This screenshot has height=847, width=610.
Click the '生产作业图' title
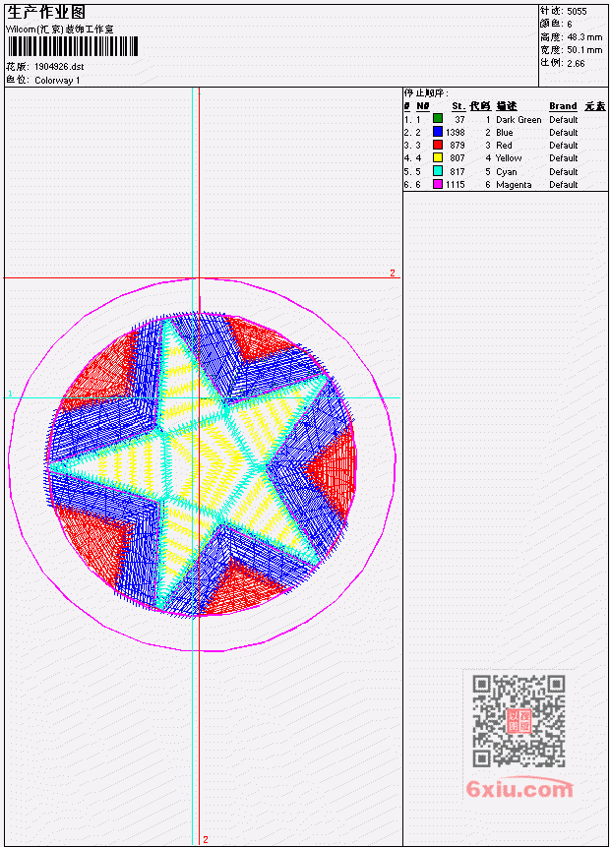[46, 13]
